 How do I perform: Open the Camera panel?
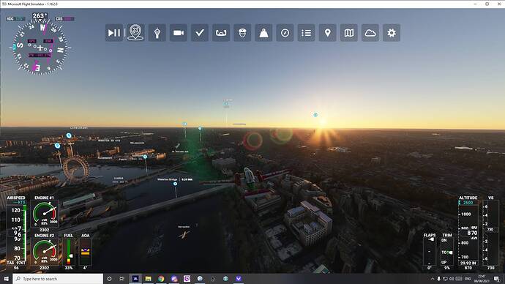[178, 33]
